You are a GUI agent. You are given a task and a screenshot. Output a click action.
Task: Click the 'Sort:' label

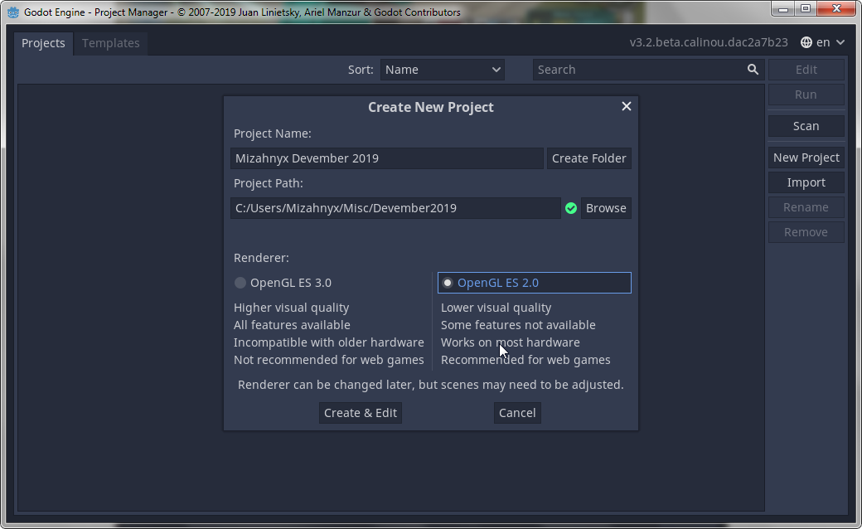point(361,70)
